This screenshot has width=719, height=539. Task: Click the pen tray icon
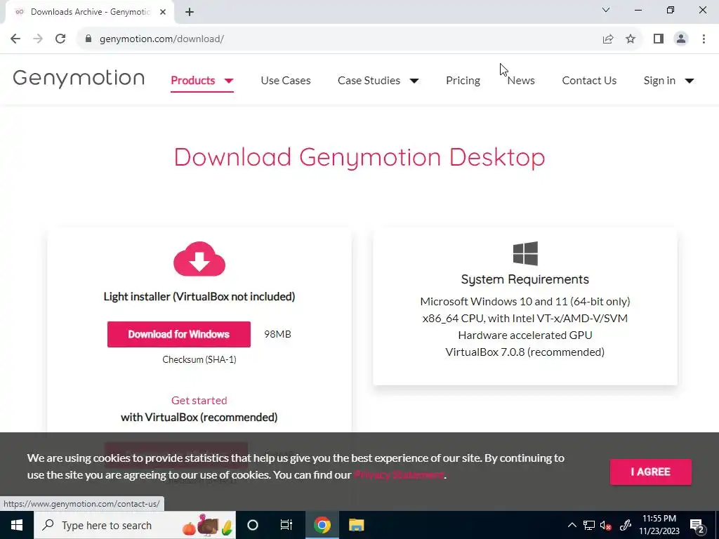(626, 525)
